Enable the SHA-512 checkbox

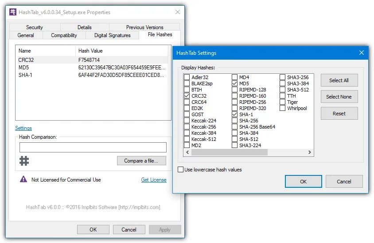click(235, 139)
